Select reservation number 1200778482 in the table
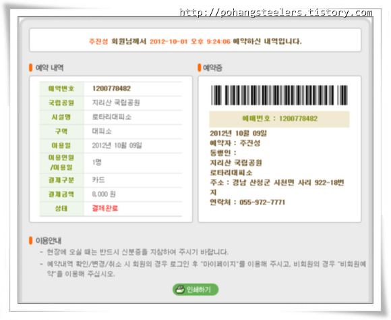This screenshot has height=320, width=391. point(111,88)
